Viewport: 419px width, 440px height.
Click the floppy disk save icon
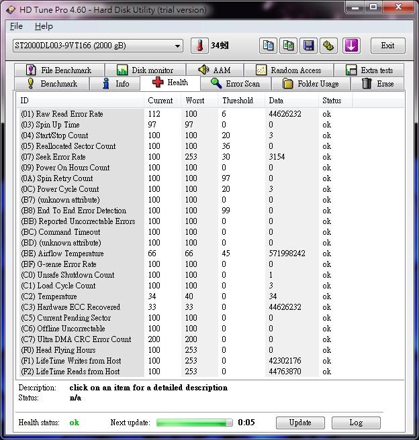coord(308,46)
